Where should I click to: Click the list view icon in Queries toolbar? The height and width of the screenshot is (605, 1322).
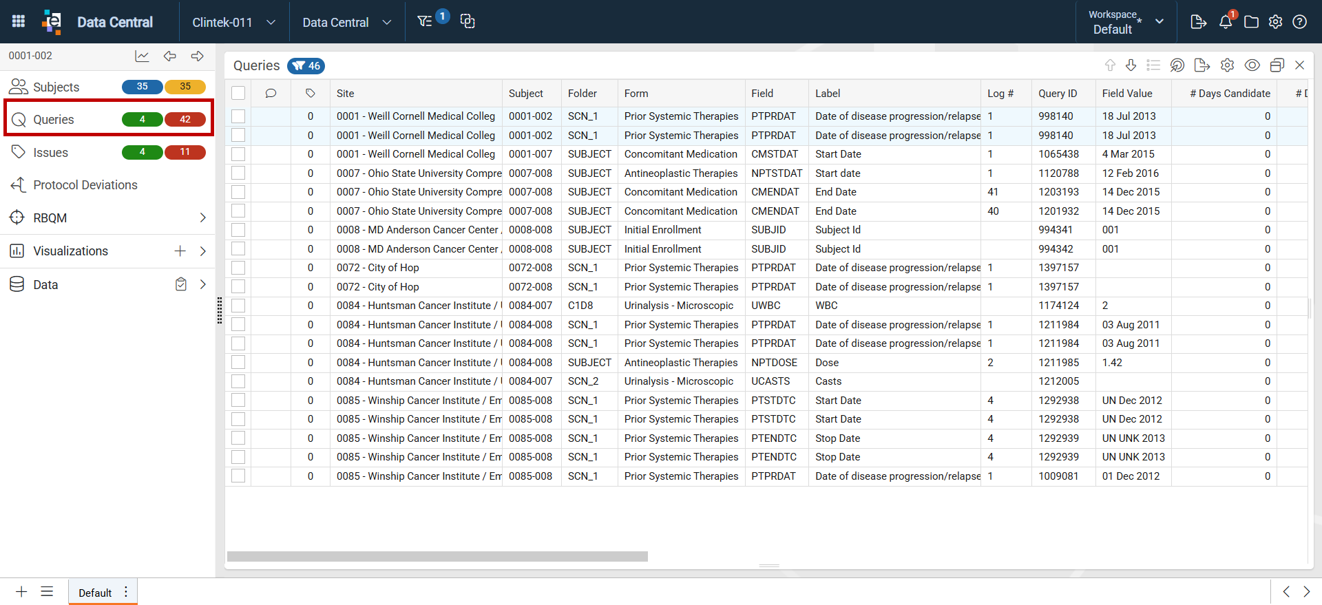[1153, 65]
